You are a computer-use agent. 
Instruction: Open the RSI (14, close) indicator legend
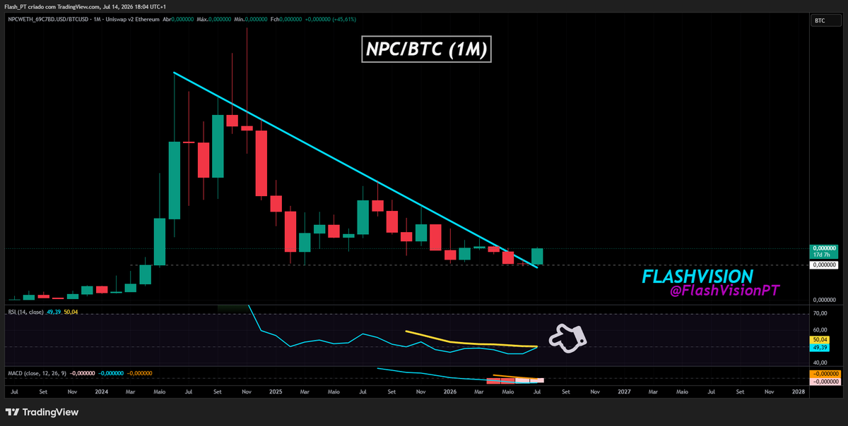25,312
